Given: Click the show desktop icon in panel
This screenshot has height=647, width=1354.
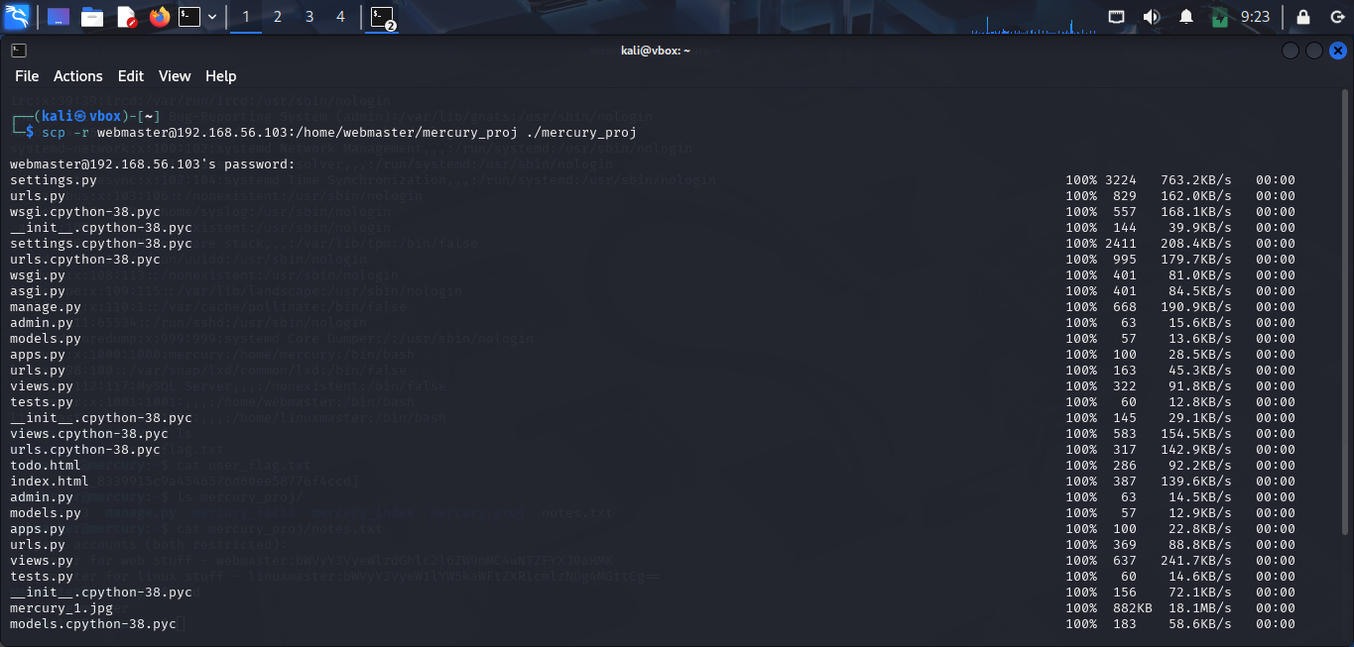Looking at the screenshot, I should click(x=59, y=17).
